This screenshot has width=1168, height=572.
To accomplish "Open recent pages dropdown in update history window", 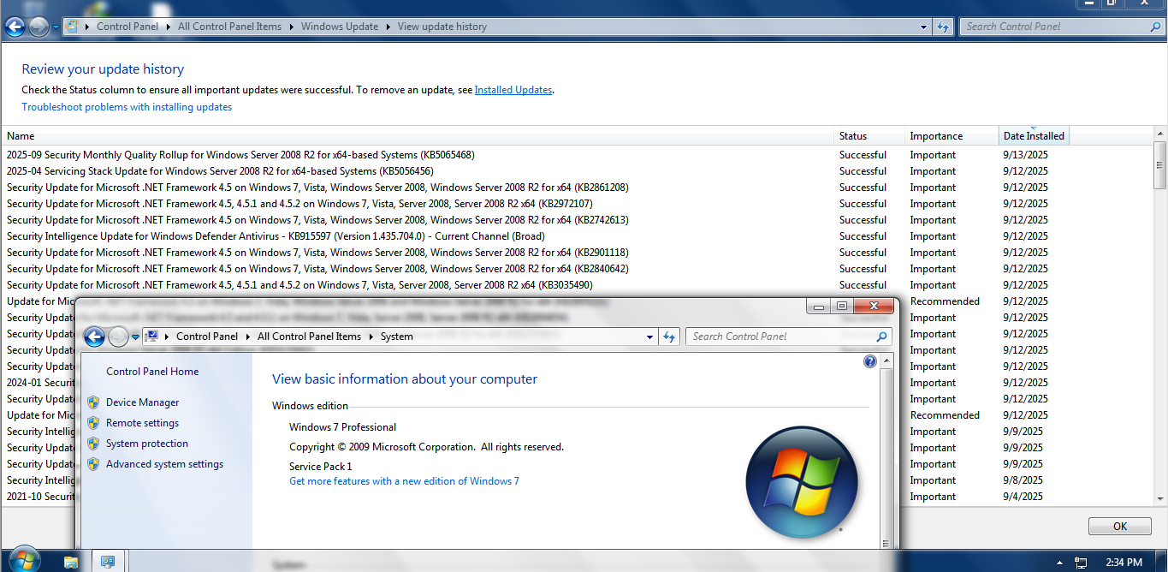I will tap(56, 27).
